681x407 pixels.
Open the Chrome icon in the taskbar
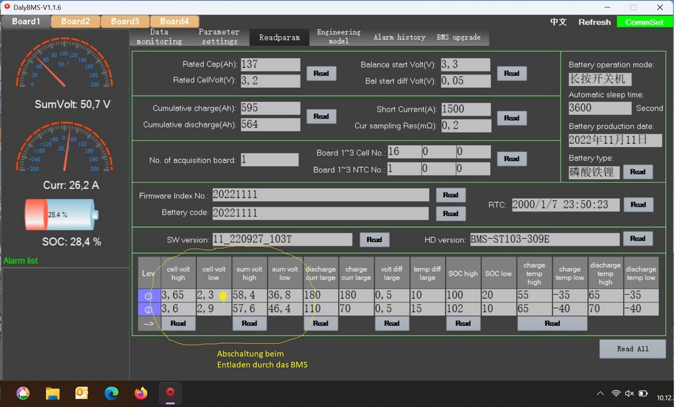[23, 394]
